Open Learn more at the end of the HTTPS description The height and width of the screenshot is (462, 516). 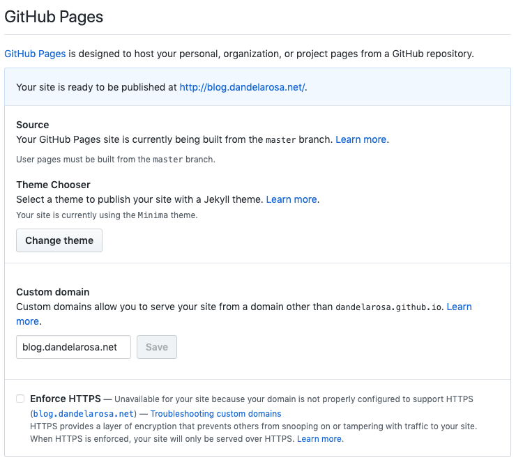tap(319, 439)
